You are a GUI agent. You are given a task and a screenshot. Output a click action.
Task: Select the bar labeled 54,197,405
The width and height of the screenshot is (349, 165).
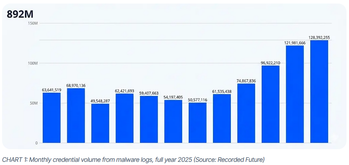(x=173, y=121)
